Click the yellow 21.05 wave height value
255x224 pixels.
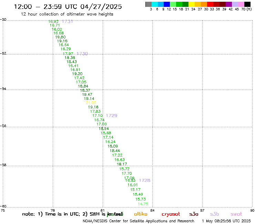[x=91, y=103]
